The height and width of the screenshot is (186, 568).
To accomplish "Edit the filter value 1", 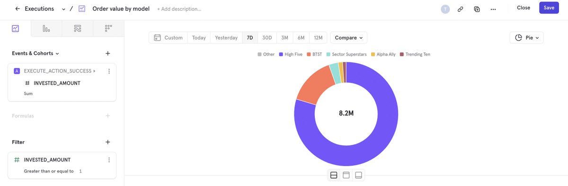I will click(x=80, y=171).
